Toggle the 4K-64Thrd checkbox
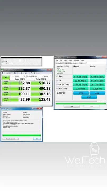107x191 pixels. pyautogui.click(x=57, y=85)
